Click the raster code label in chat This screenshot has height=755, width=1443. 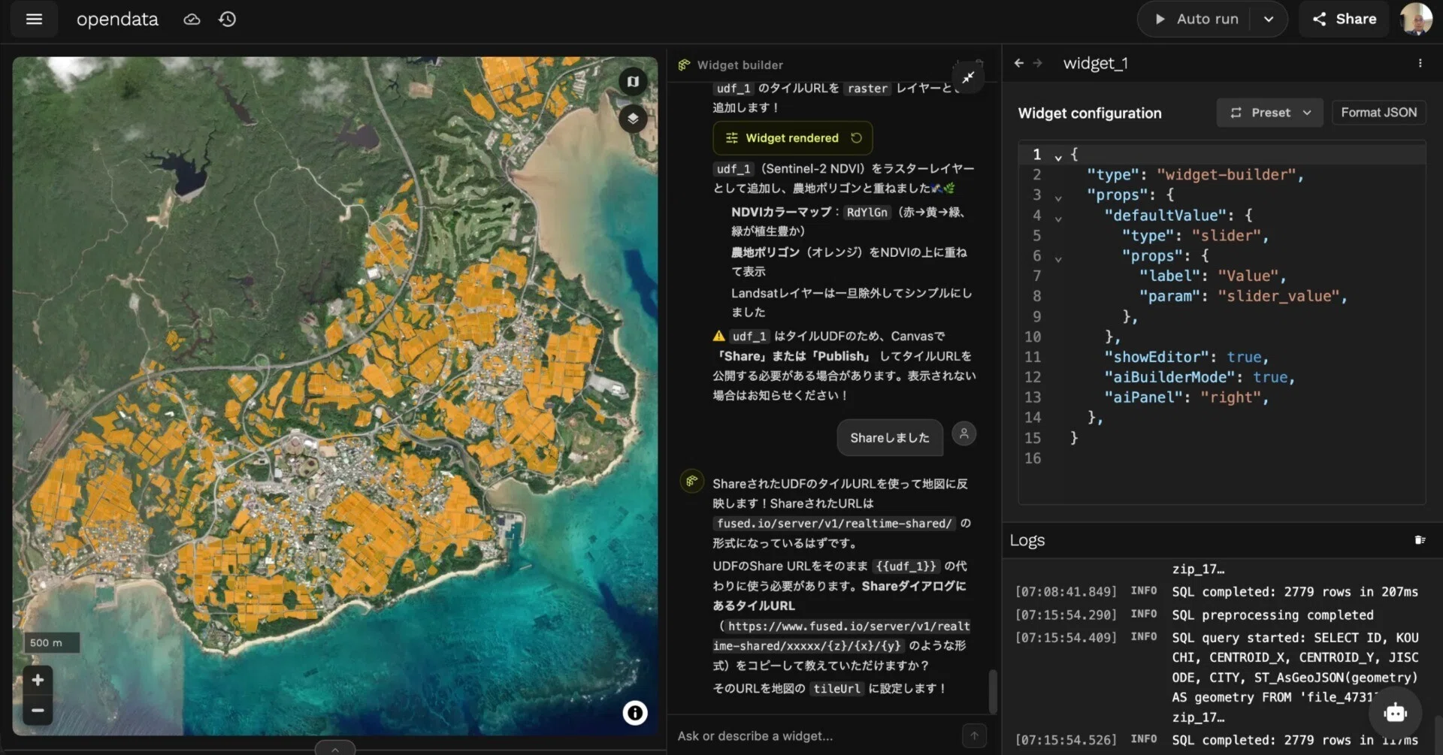[x=867, y=89]
